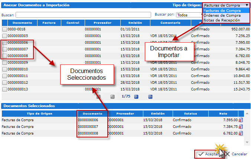Open the Tipo de Origen dropdown
251x159 pixels.
(226, 6)
